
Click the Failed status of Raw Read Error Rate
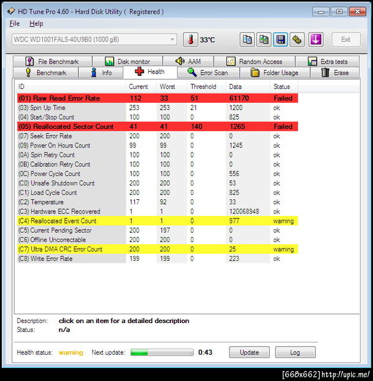(283, 98)
